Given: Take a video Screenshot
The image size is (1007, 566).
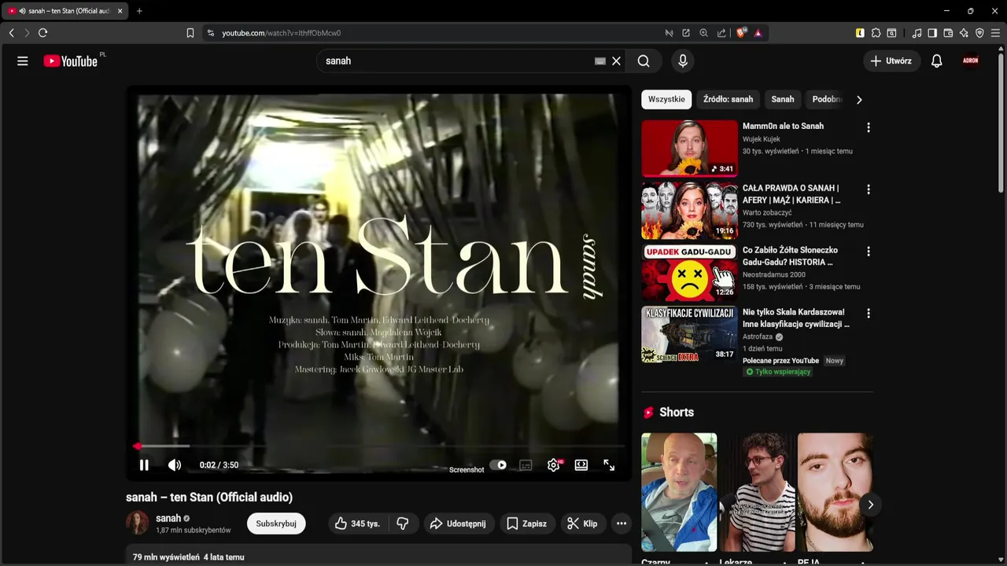Looking at the screenshot, I should coord(467,470).
